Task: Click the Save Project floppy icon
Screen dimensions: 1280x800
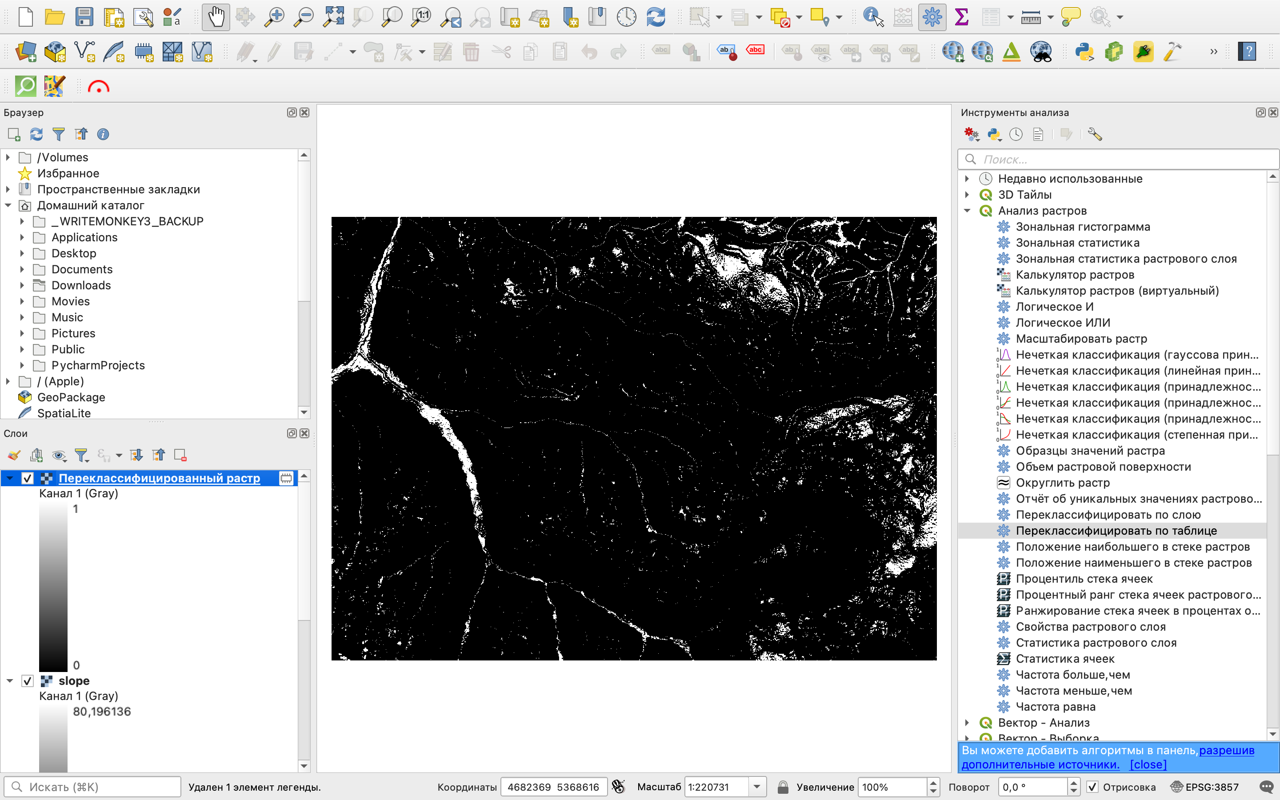Action: coord(84,17)
